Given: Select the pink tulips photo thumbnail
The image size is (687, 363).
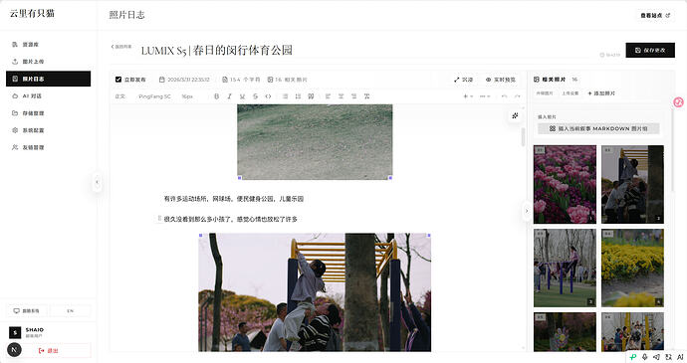Looking at the screenshot, I should [565, 184].
